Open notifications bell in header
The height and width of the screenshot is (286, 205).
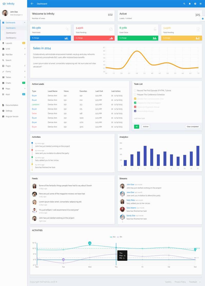pos(190,4)
